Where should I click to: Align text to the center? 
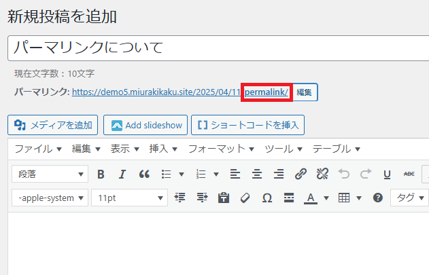[257, 174]
